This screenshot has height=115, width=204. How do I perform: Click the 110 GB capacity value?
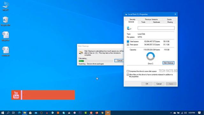coord(166,50)
